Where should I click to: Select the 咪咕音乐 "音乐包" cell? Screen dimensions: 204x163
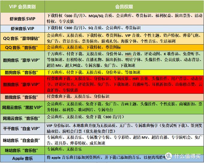22,150
